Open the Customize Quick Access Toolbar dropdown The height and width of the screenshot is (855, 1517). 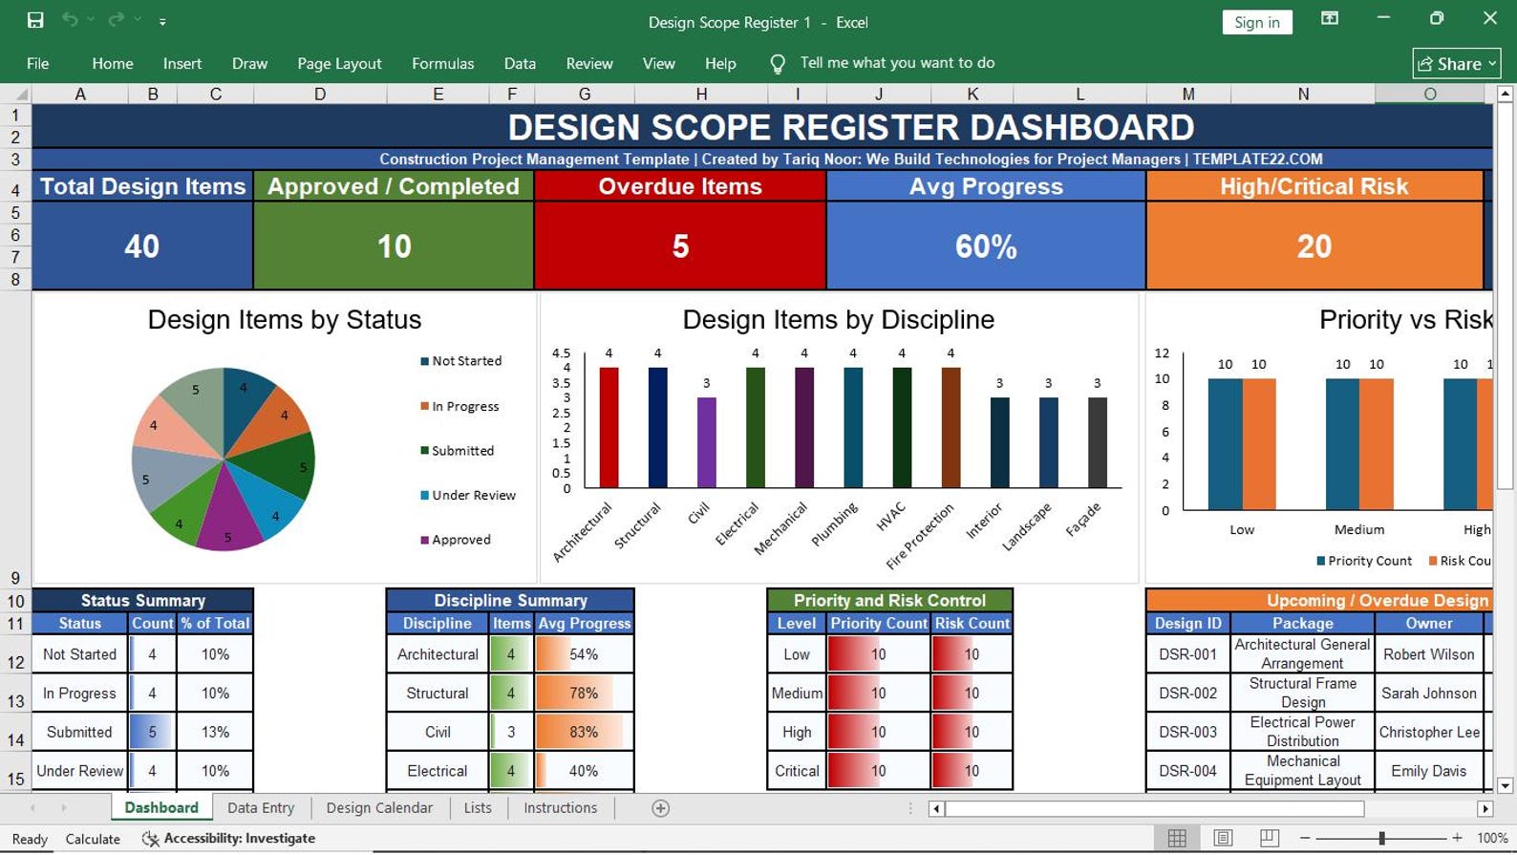[162, 21]
